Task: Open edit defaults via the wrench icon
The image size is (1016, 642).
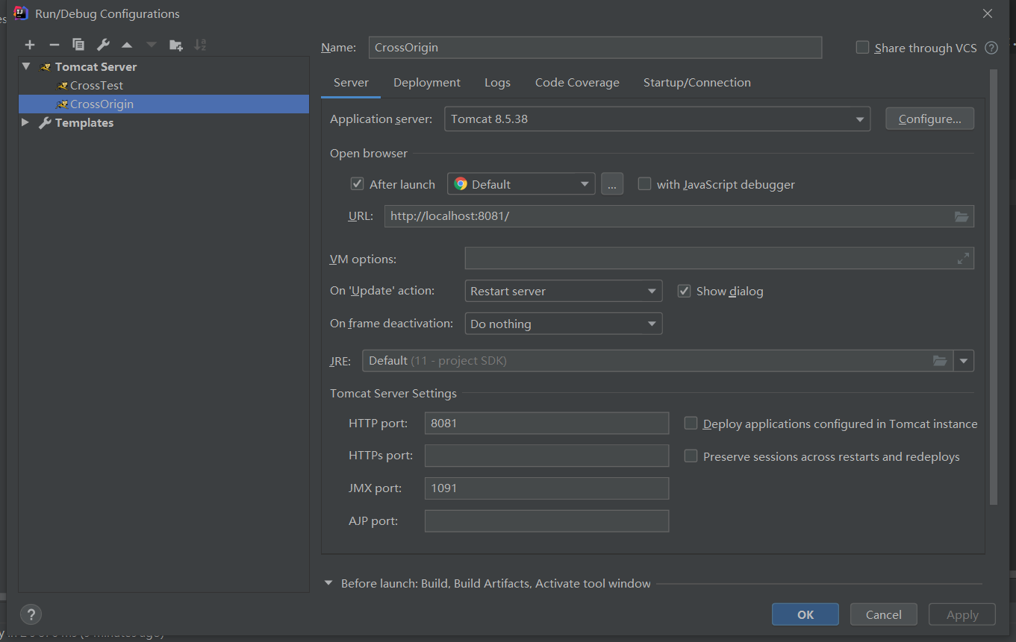Action: (x=103, y=45)
